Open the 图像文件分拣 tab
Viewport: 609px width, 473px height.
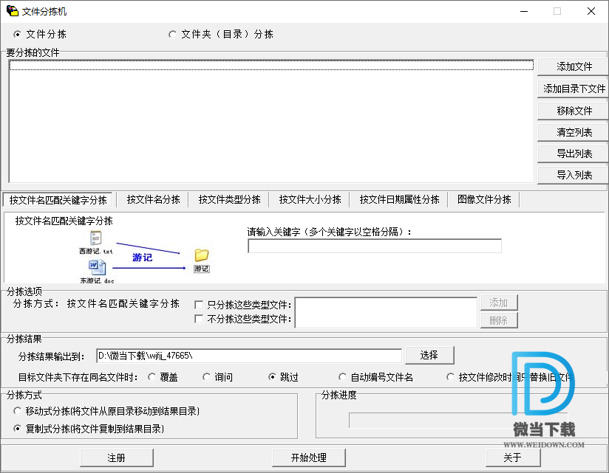pyautogui.click(x=484, y=199)
